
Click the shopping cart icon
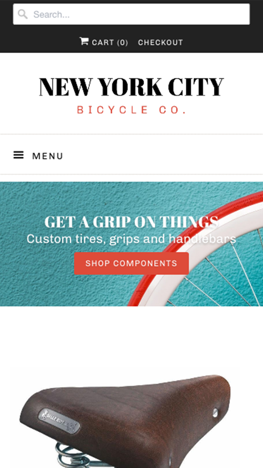click(84, 41)
